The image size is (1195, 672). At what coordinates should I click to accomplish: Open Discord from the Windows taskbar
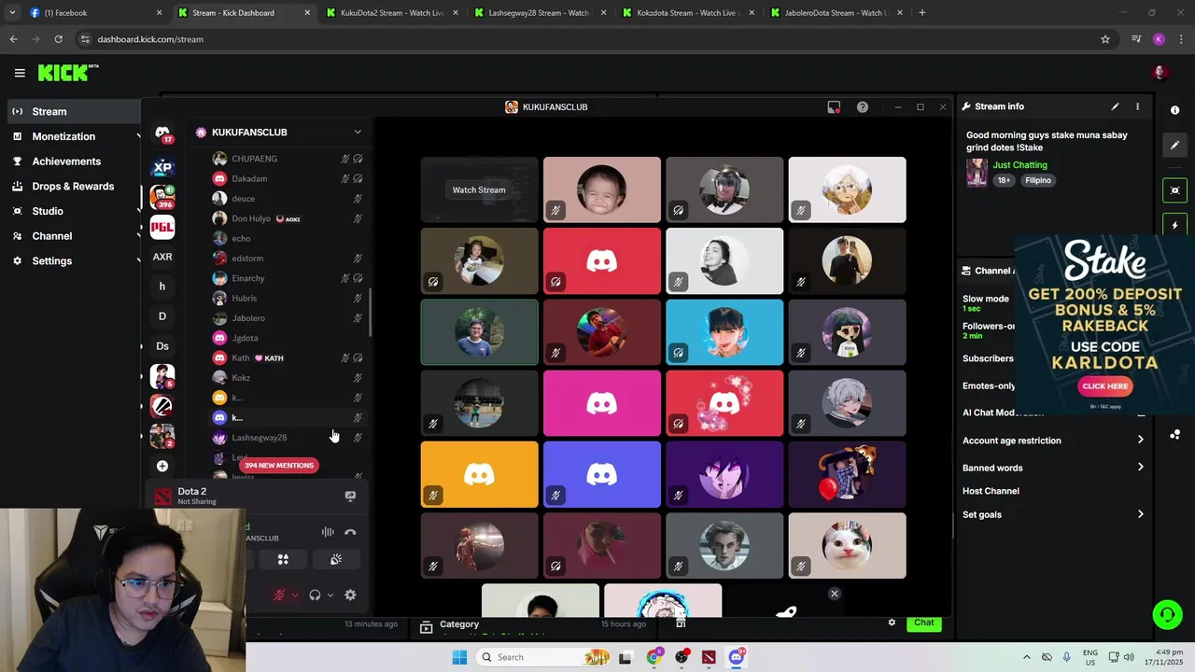(737, 657)
